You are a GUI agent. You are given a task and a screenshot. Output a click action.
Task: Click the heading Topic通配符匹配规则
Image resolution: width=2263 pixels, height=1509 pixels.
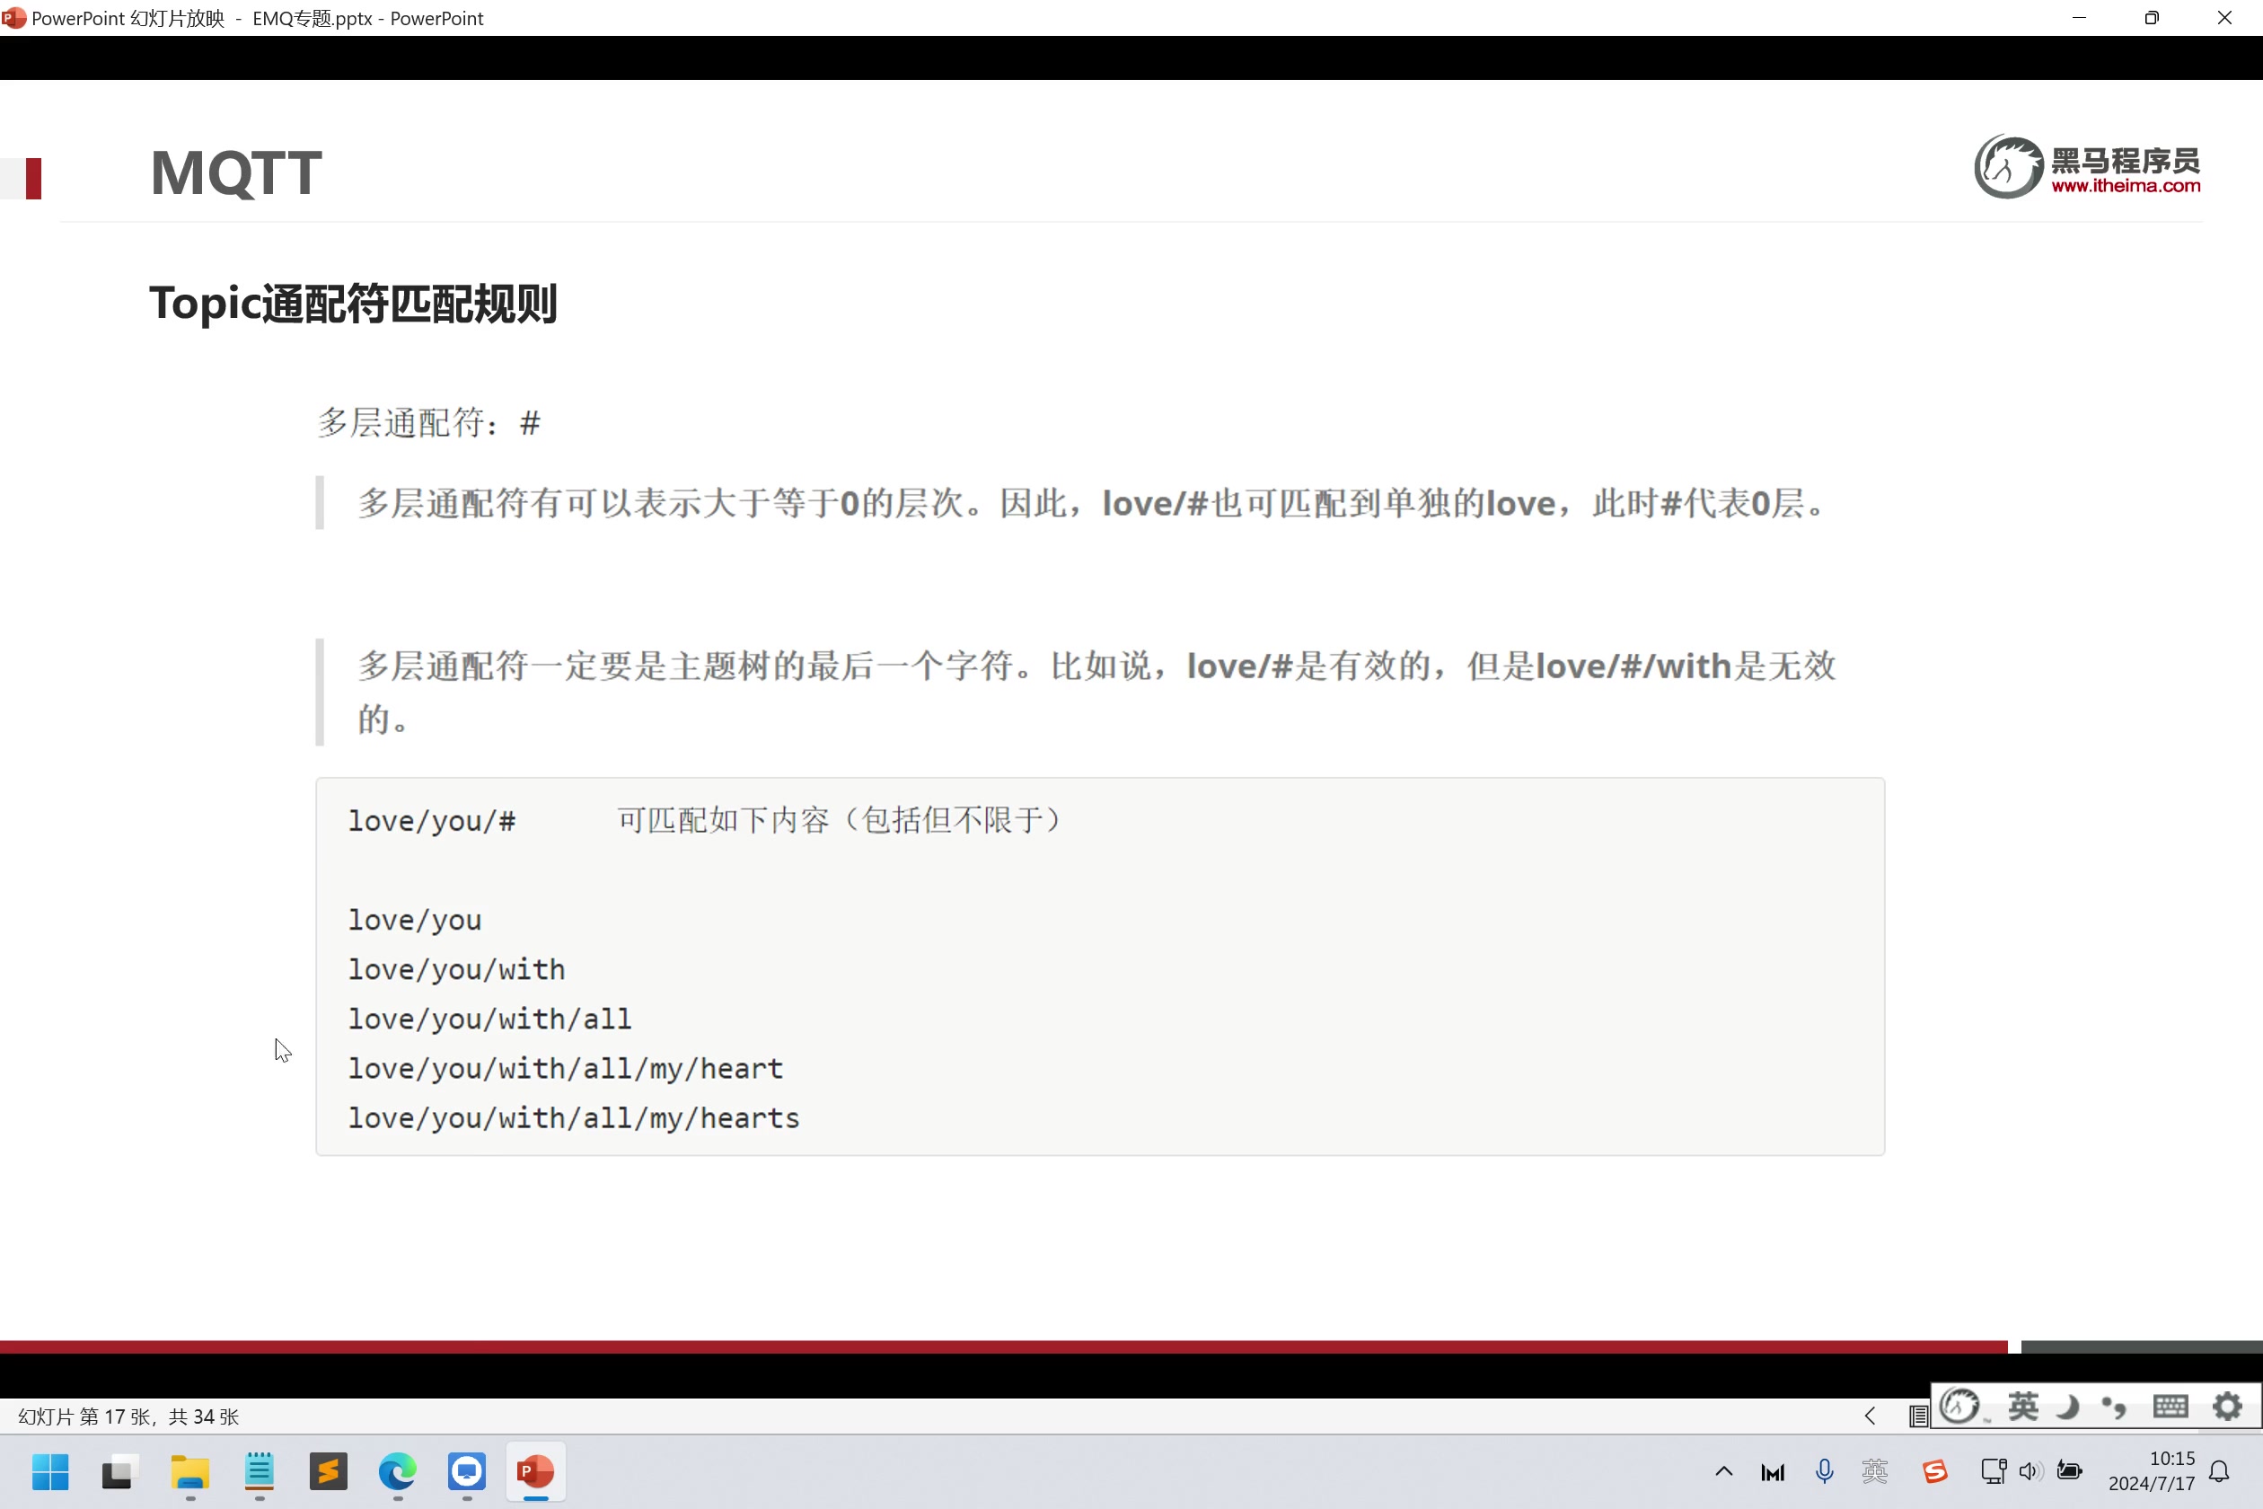click(x=353, y=304)
